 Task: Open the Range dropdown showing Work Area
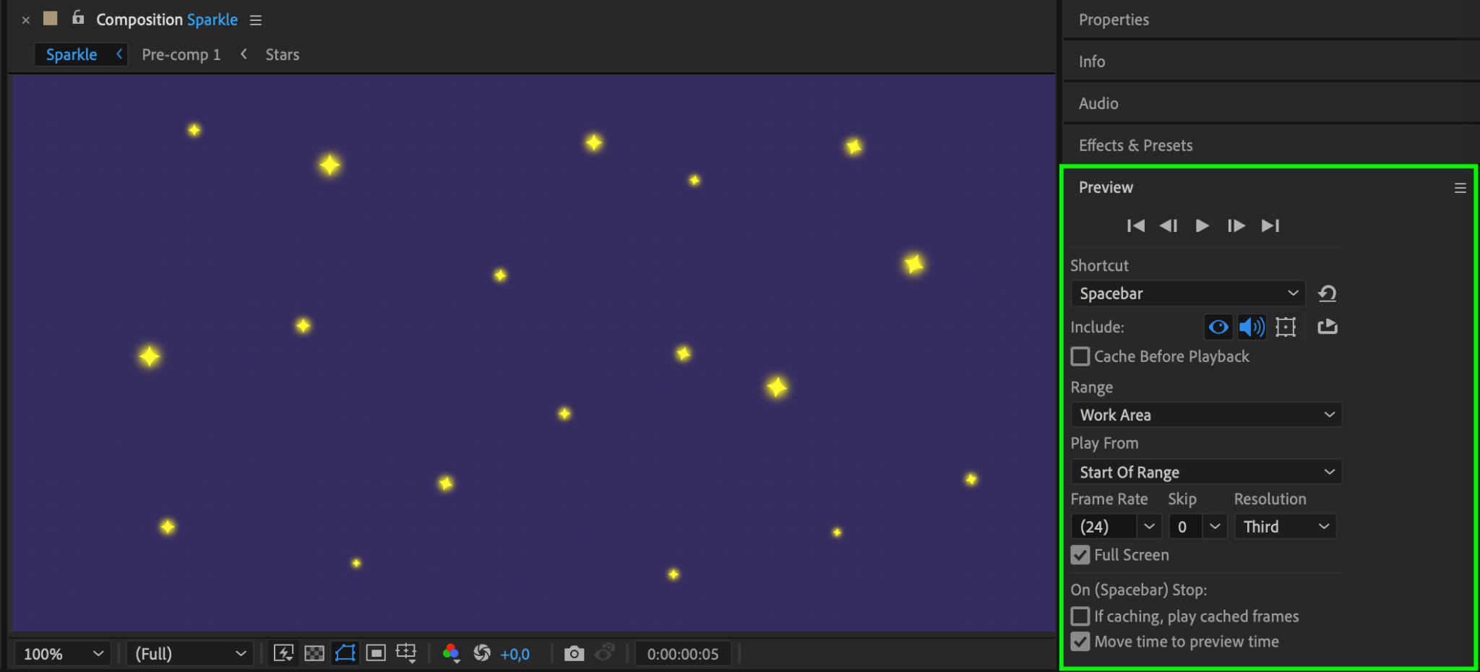pyautogui.click(x=1206, y=415)
